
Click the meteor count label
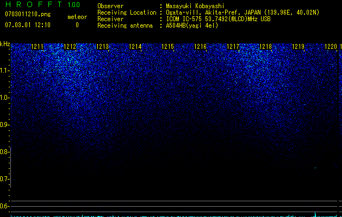click(x=77, y=17)
